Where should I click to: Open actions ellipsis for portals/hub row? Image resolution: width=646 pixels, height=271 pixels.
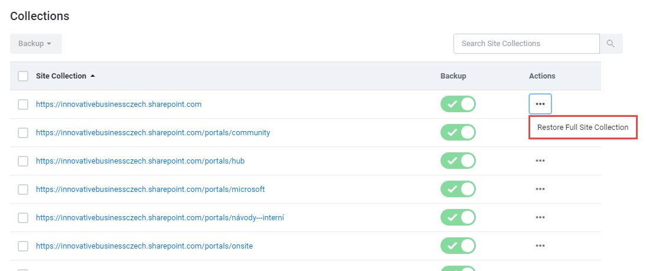(540, 161)
